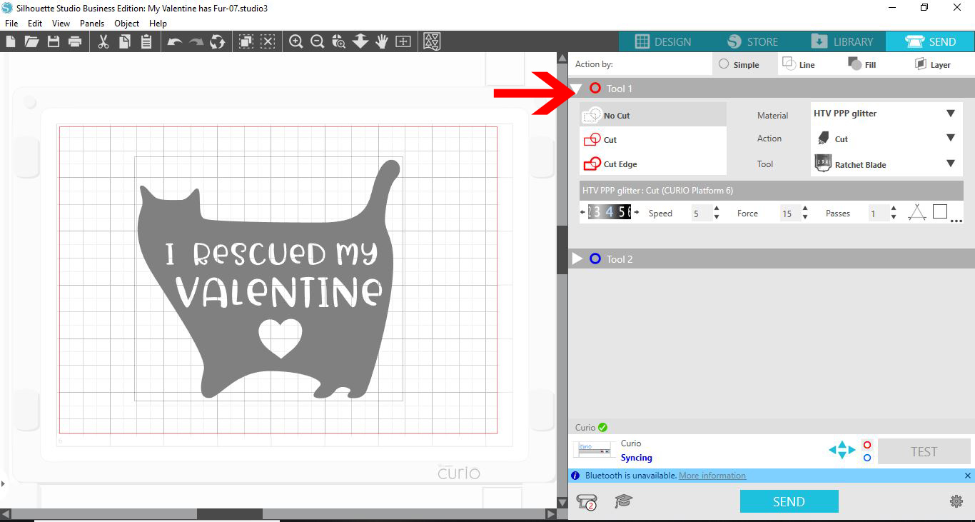Open the Paste icon in the toolbar
Viewport: 975px width, 522px height.
[146, 41]
